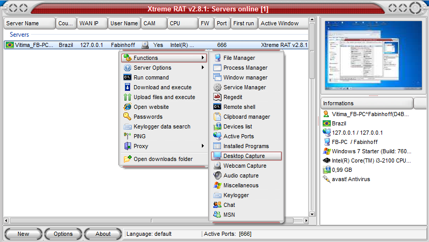Click avast! Antivirus syringe icon
429x242 pixels.
pos(326,179)
